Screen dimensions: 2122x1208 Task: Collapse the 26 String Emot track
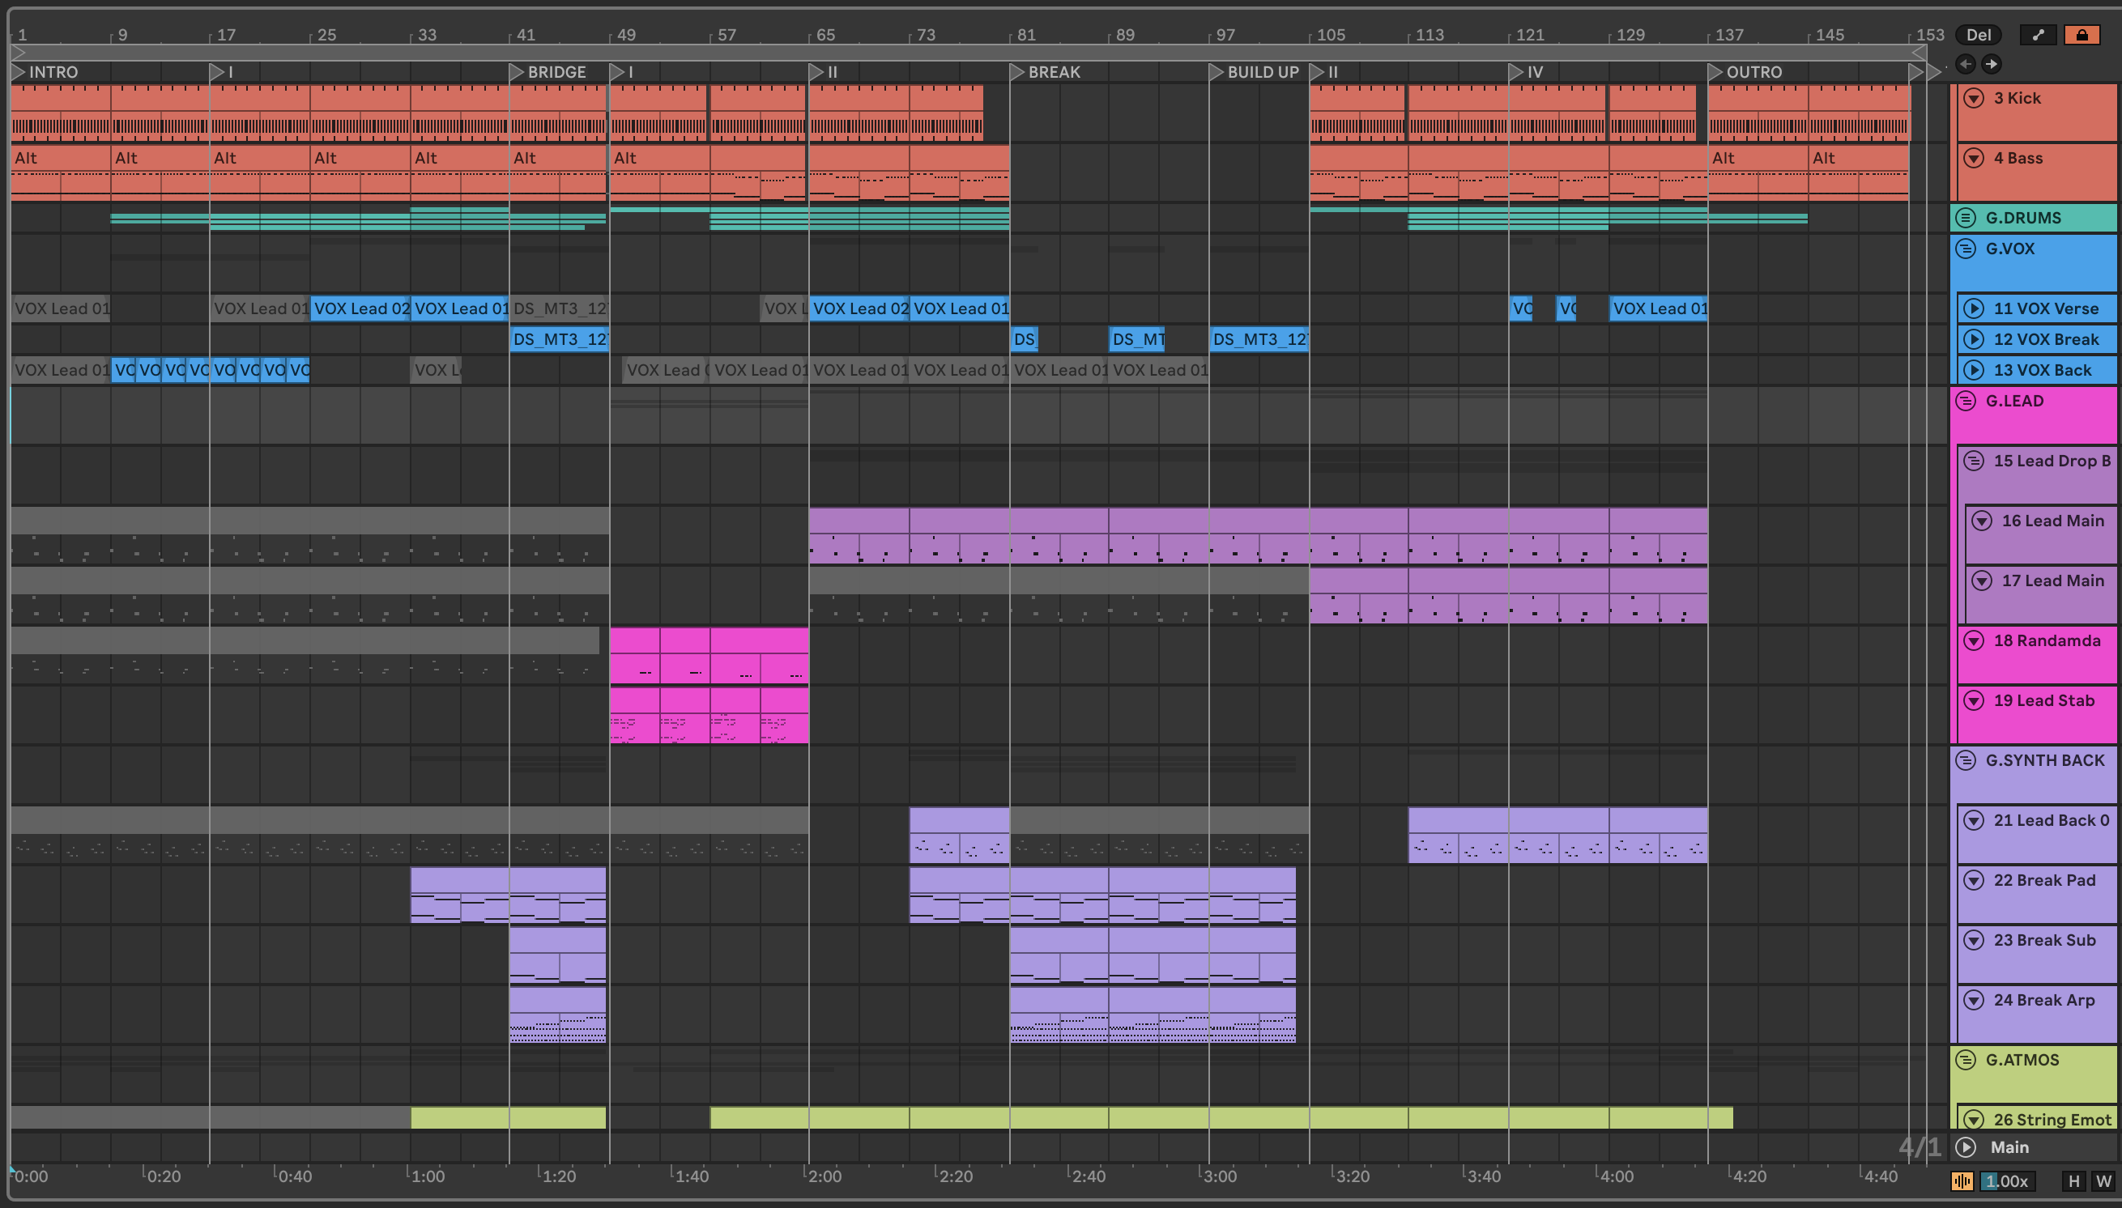point(1974,1119)
